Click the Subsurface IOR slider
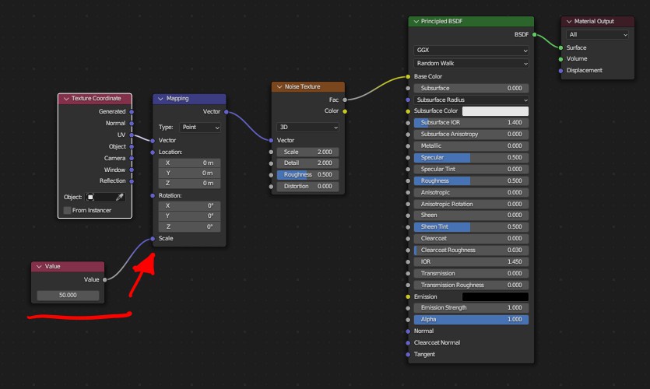 point(471,123)
